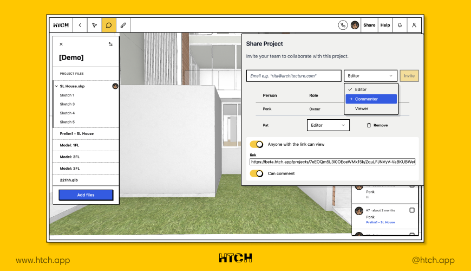Open the notifications bell

(400, 25)
